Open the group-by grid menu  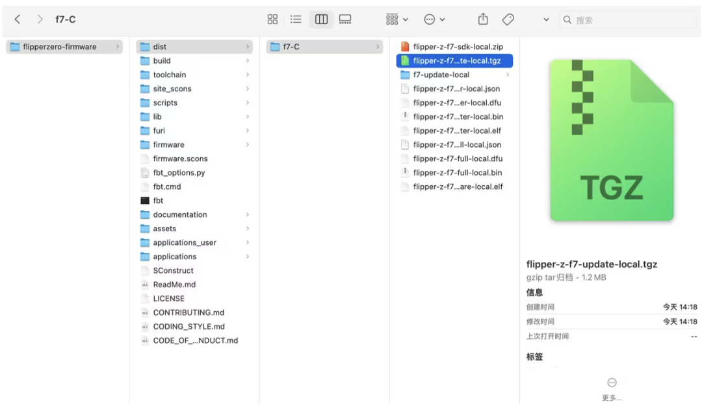tap(396, 19)
